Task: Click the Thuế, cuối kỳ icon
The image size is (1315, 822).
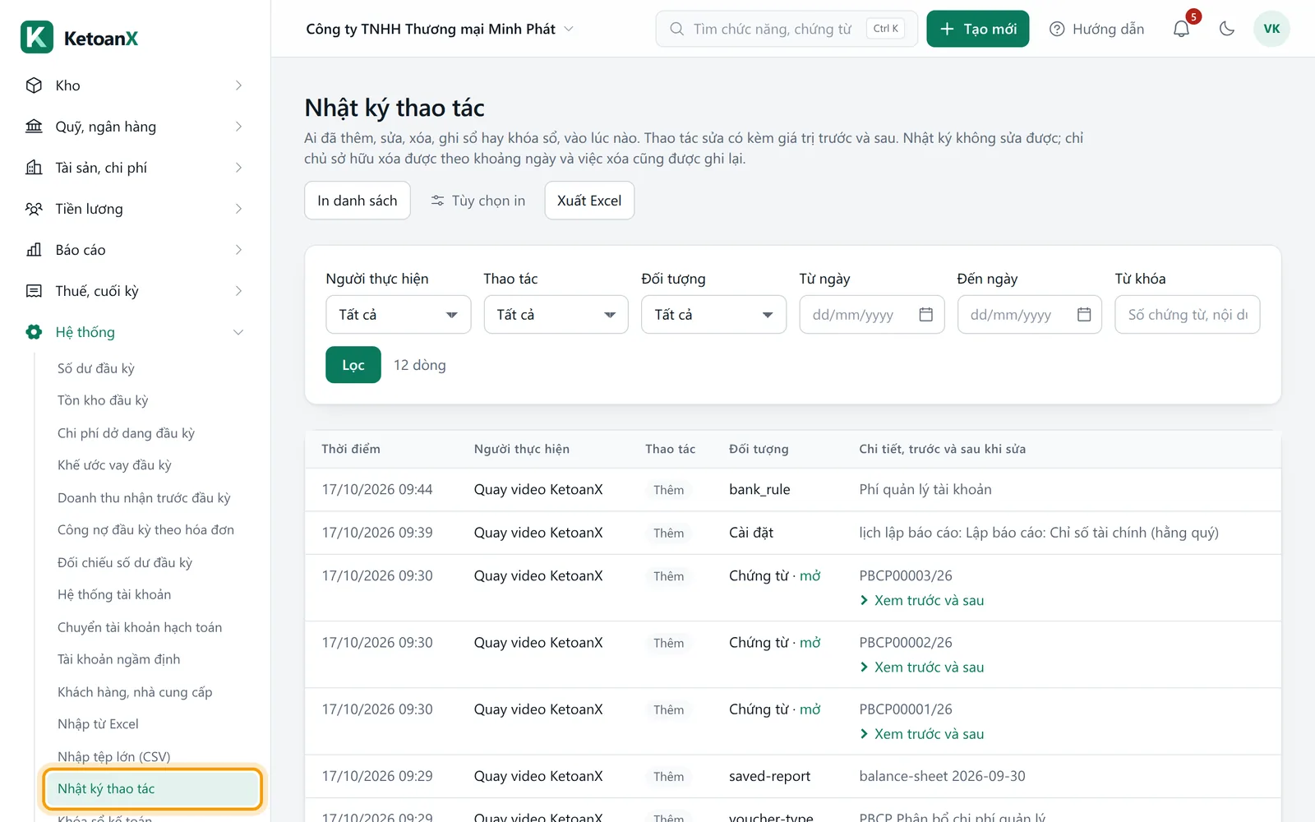Action: (x=34, y=291)
